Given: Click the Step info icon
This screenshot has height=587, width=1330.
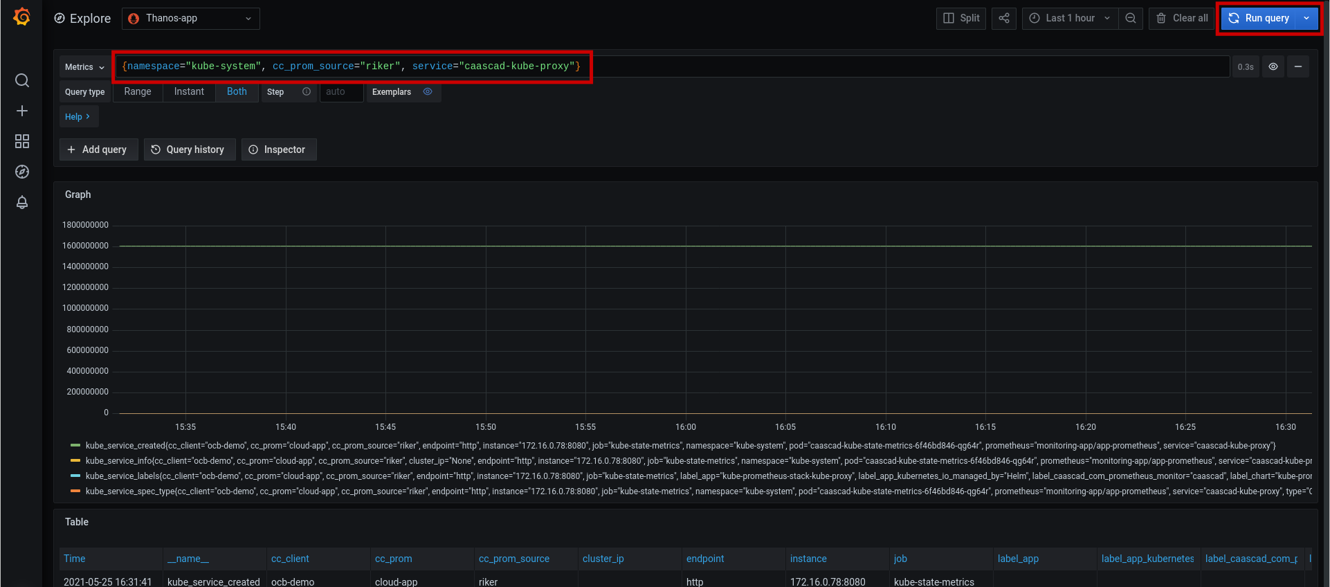Looking at the screenshot, I should pos(307,91).
